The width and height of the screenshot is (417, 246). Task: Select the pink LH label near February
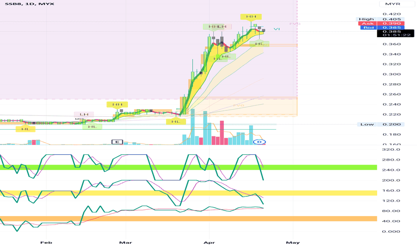(84, 115)
